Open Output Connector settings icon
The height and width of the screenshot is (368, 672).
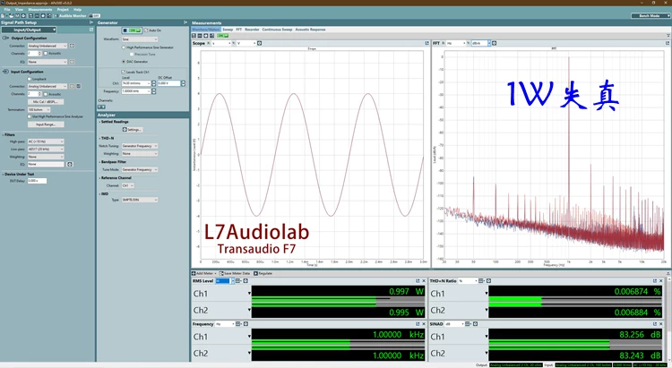(x=72, y=46)
